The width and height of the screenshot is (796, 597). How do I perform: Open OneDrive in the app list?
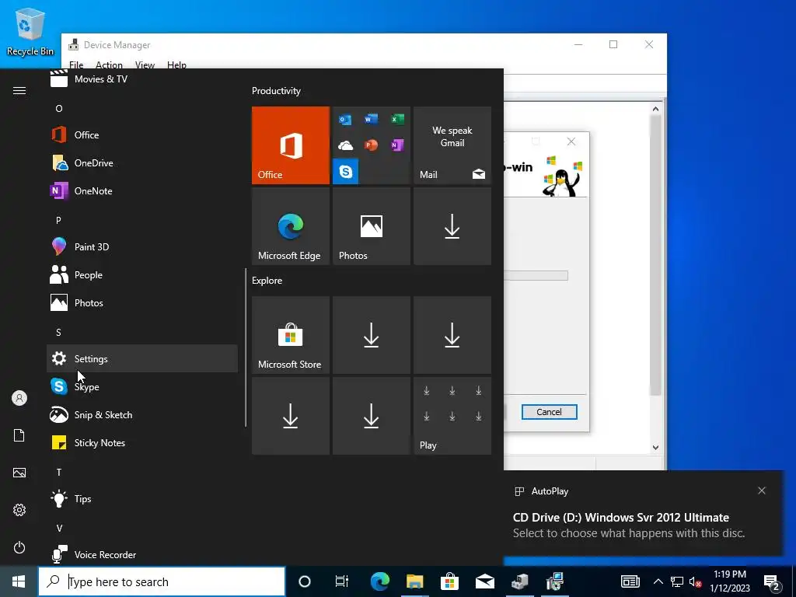tap(142, 163)
